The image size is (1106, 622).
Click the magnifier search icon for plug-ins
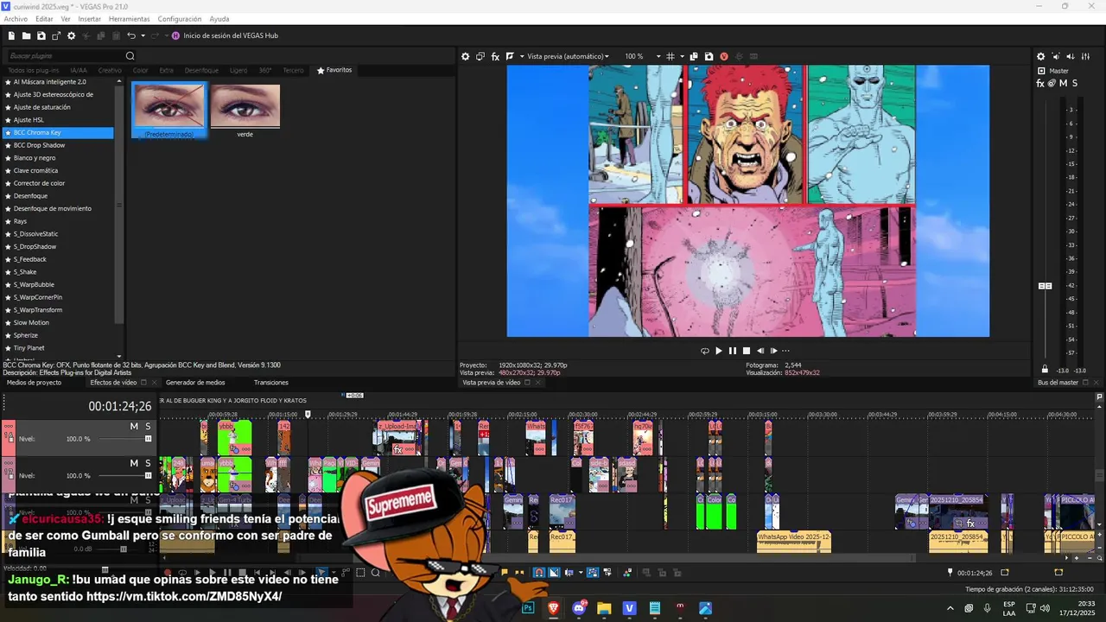pos(130,56)
